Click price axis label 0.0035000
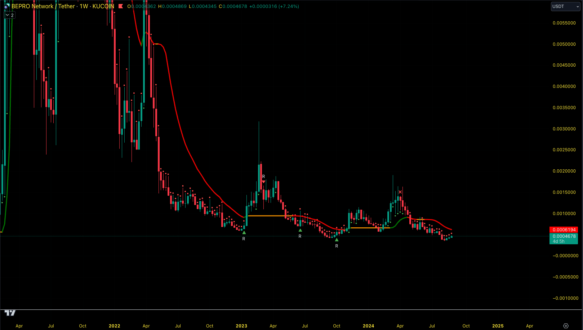The height and width of the screenshot is (330, 583). click(x=564, y=107)
